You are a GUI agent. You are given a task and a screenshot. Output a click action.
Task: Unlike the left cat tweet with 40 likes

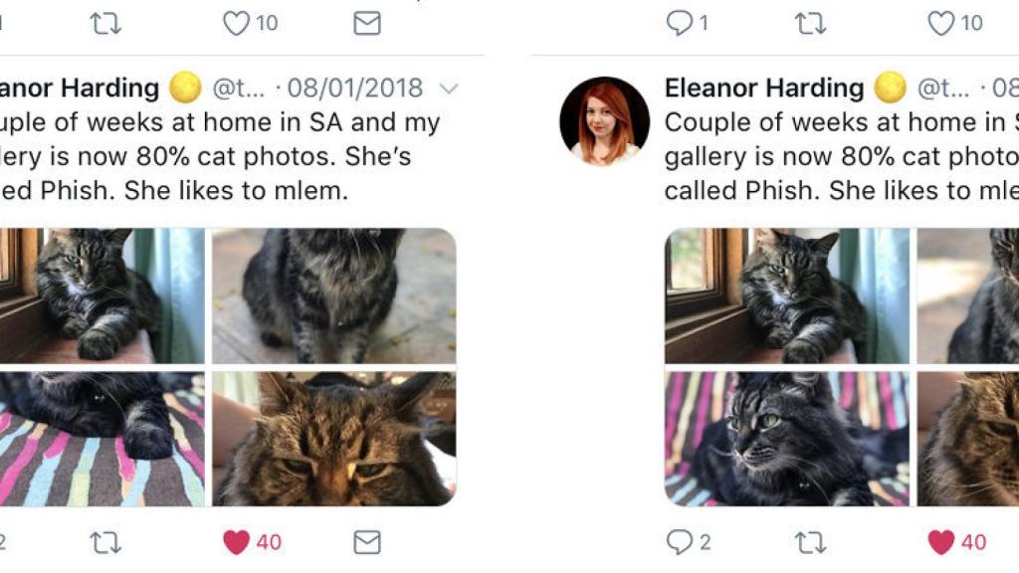[x=237, y=542]
